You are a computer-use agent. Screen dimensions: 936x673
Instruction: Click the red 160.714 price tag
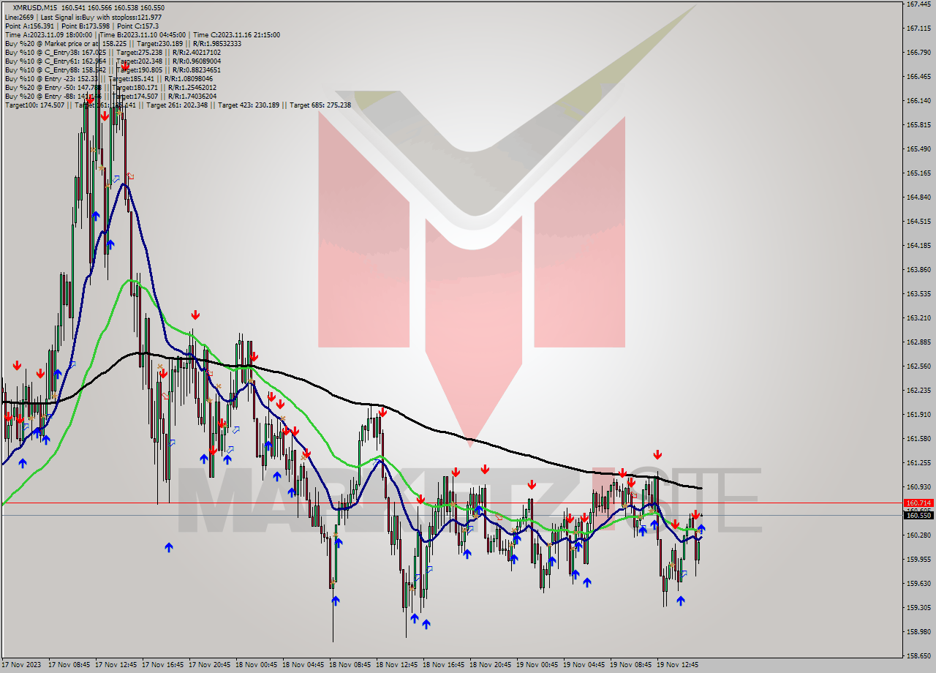(918, 503)
